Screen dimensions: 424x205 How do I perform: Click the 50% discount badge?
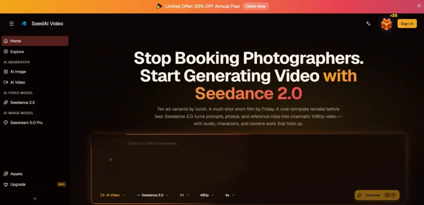click(x=61, y=184)
